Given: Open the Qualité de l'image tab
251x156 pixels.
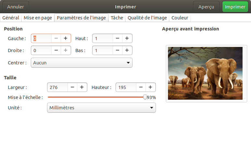Looking at the screenshot, I should point(147,18).
